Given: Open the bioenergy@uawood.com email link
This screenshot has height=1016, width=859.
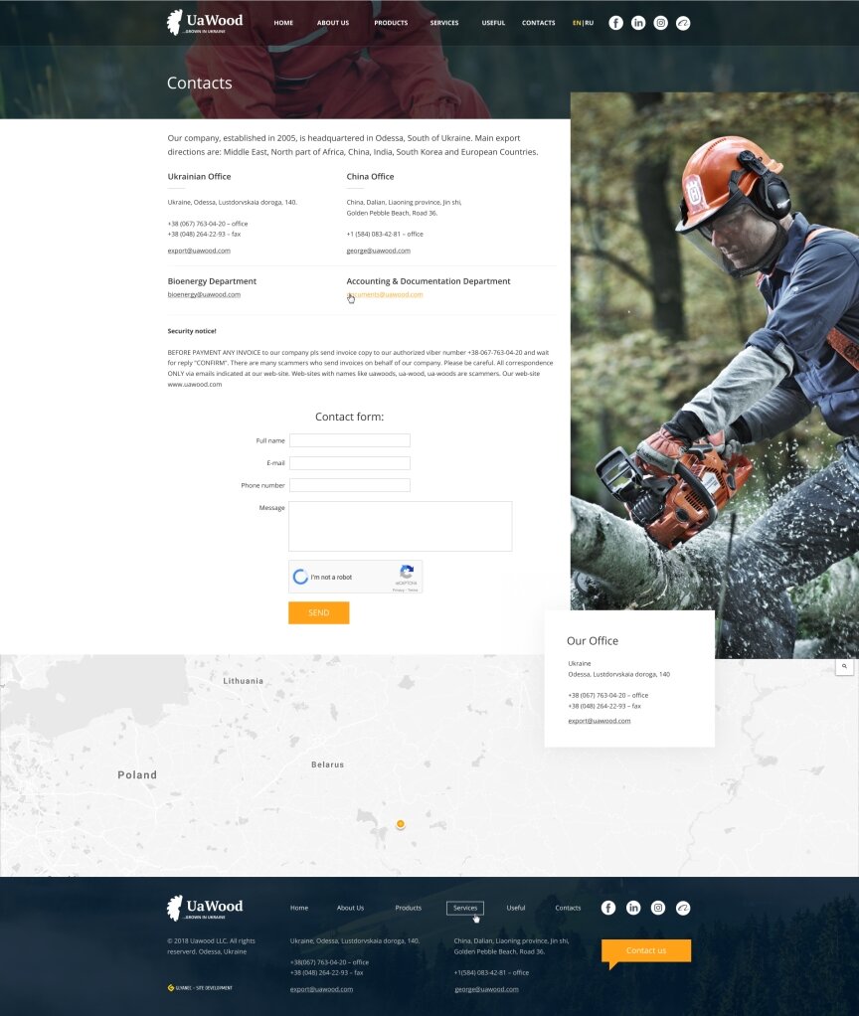Looking at the screenshot, I should [204, 295].
